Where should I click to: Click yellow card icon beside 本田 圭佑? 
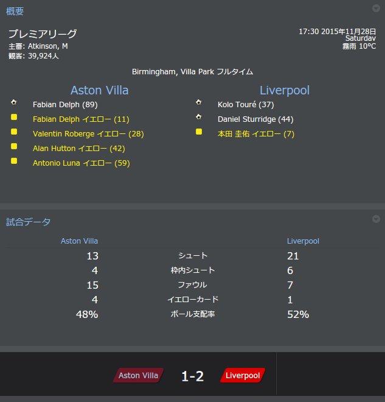click(x=199, y=132)
